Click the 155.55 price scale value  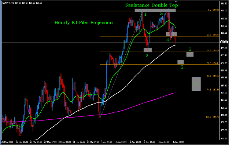pyautogui.click(x=224, y=138)
